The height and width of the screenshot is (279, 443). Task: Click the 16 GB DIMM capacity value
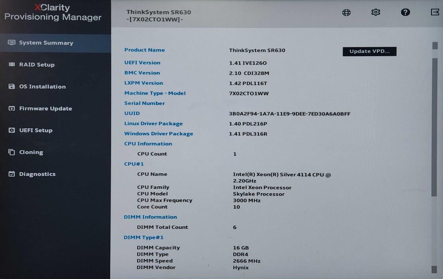241,248
